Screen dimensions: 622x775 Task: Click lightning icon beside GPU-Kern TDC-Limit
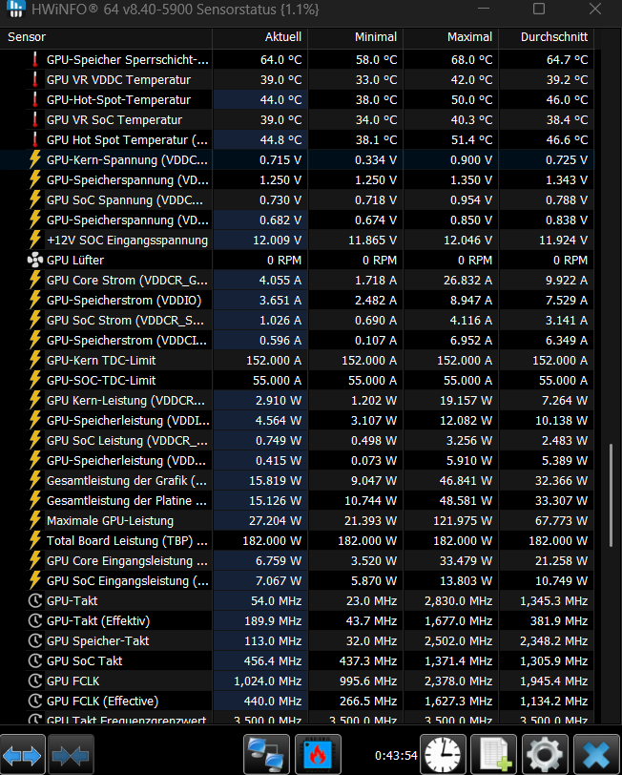(x=35, y=361)
